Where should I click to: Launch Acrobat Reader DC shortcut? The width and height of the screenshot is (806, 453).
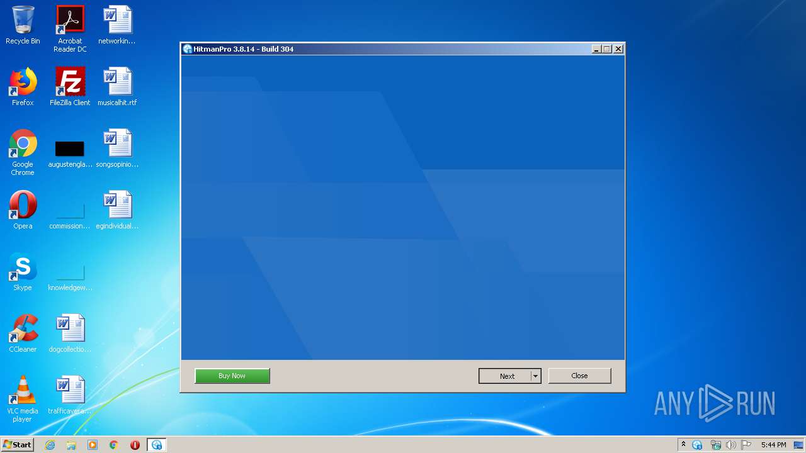point(70,29)
